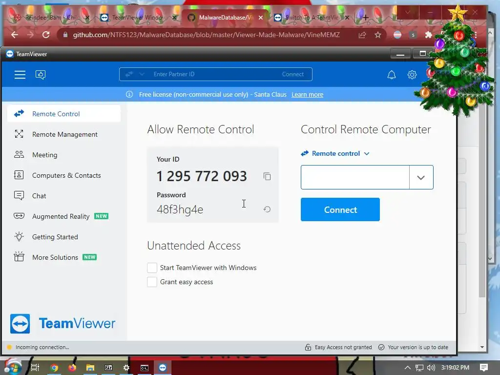Check Grant easy access

tap(152, 282)
